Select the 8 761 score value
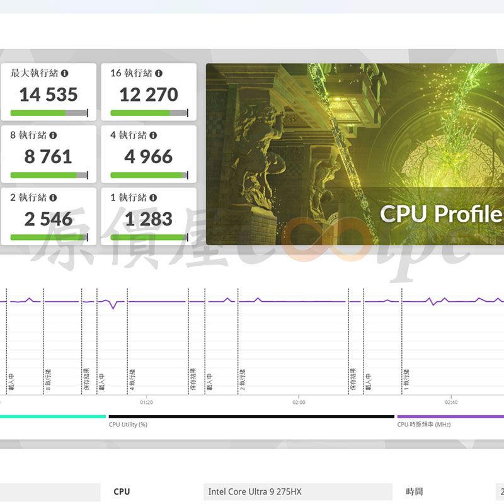The height and width of the screenshot is (504, 504). (49, 156)
